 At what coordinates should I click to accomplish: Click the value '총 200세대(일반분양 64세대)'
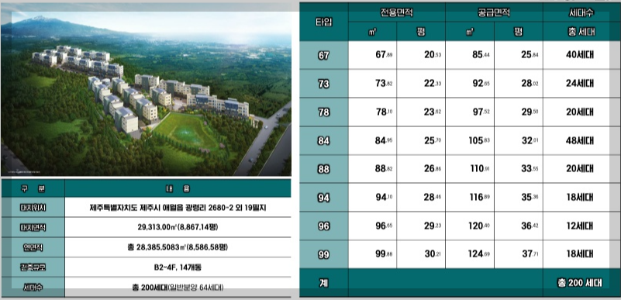click(178, 288)
